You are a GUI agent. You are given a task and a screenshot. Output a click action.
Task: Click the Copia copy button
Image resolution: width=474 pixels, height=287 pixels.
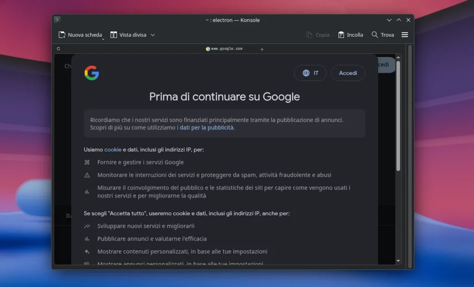(318, 35)
